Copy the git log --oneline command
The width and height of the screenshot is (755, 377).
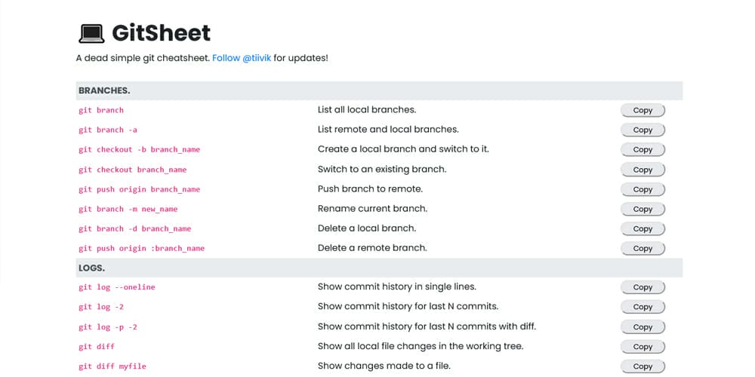tap(643, 287)
